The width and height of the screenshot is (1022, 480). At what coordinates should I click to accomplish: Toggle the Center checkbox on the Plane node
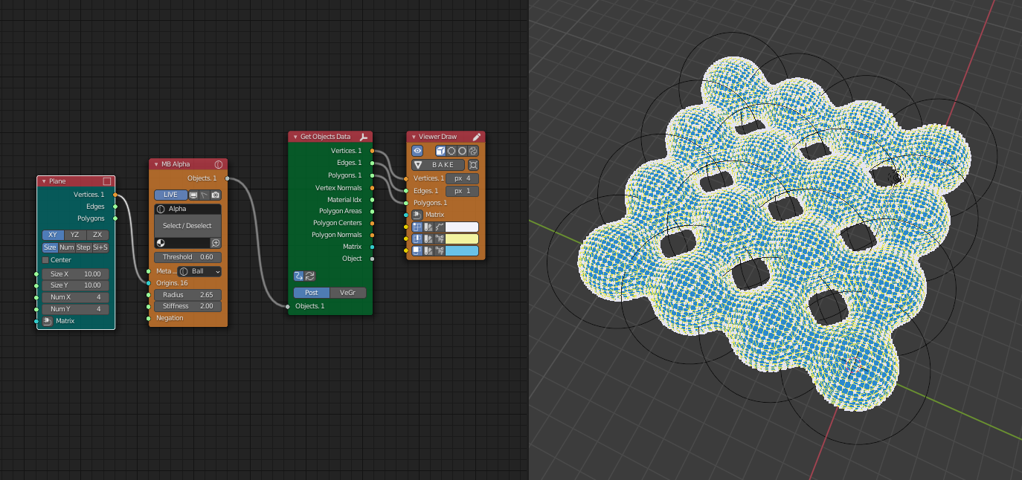45,260
